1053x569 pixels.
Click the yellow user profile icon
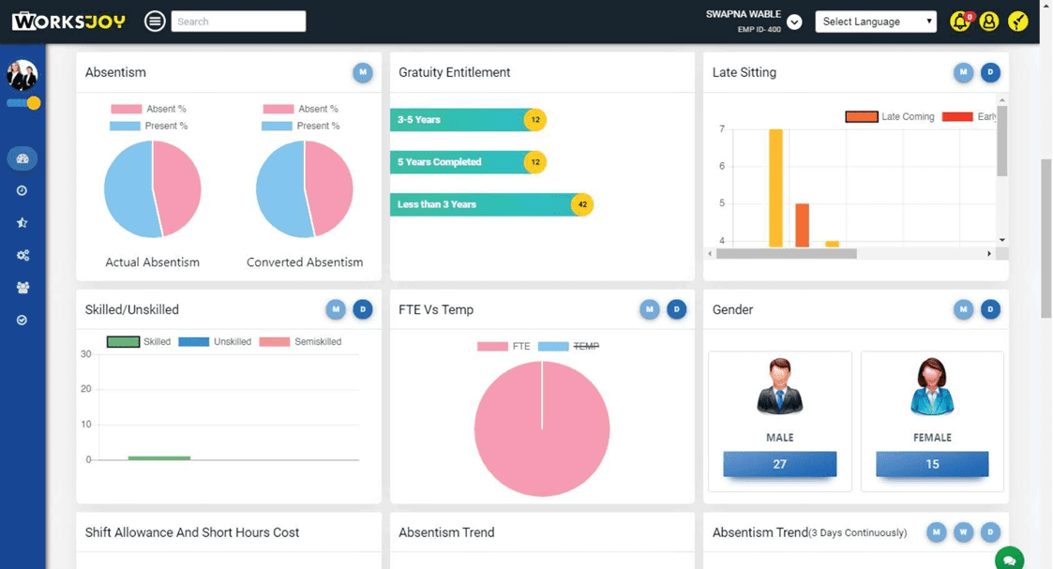(x=988, y=22)
